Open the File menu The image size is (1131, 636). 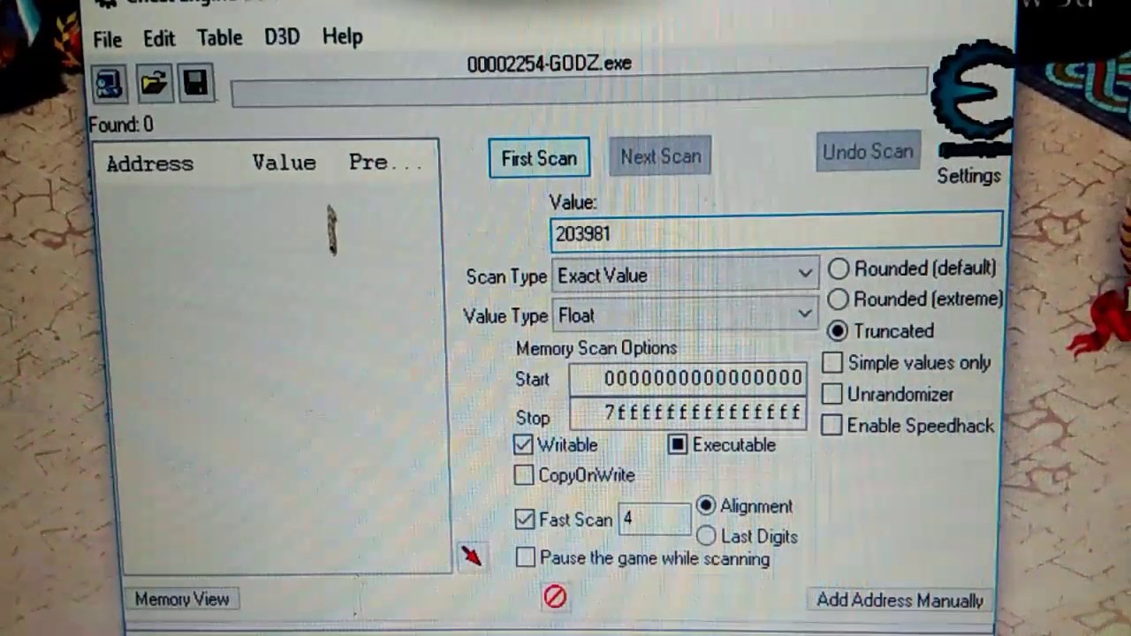click(107, 40)
